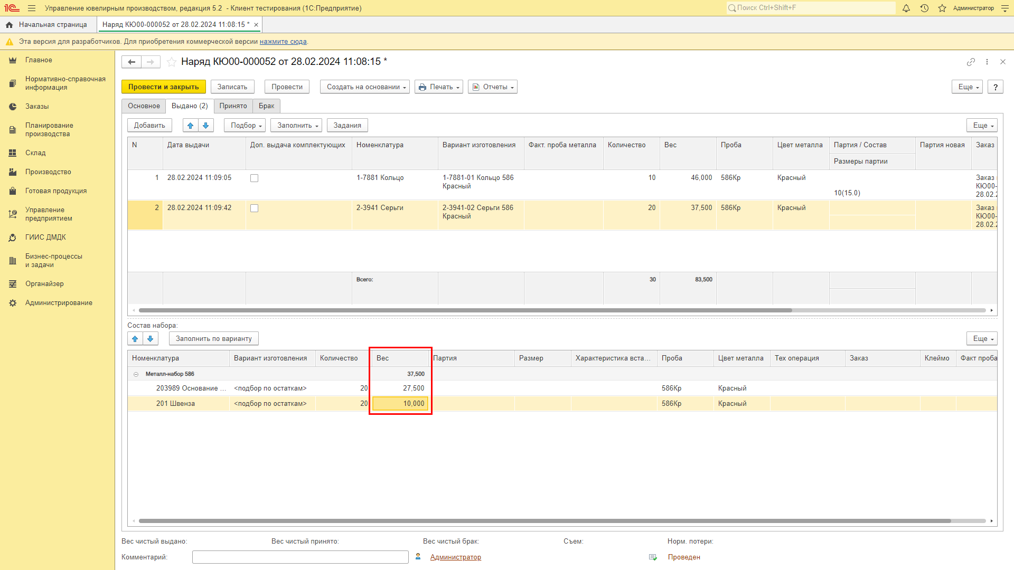Move set composition row down
The height and width of the screenshot is (570, 1014).
(151, 338)
